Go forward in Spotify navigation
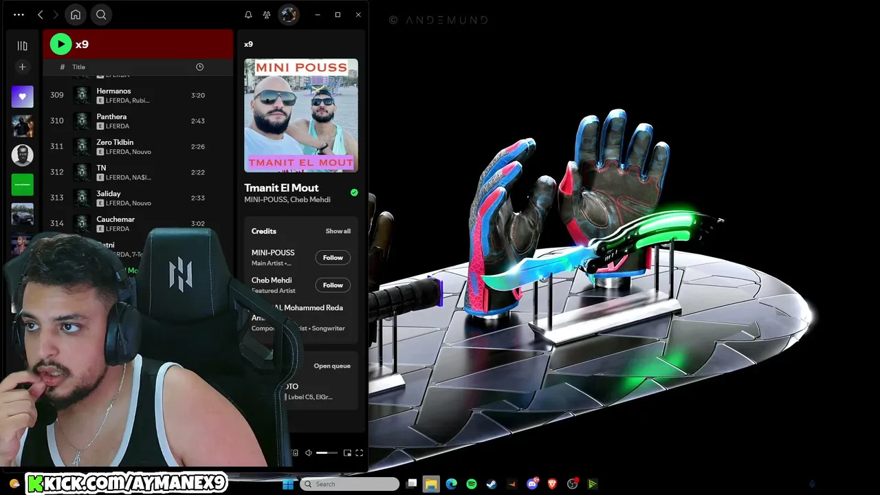880x495 pixels. coord(56,14)
